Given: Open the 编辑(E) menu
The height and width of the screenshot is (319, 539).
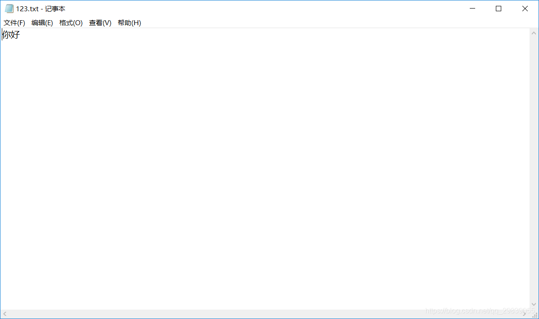Looking at the screenshot, I should pos(42,22).
